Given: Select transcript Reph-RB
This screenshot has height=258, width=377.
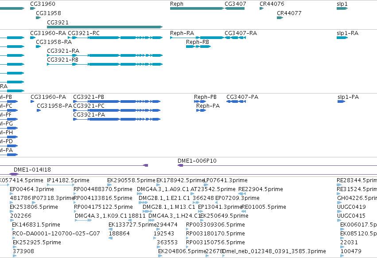Looking at the screenshot, I should 198,47.
